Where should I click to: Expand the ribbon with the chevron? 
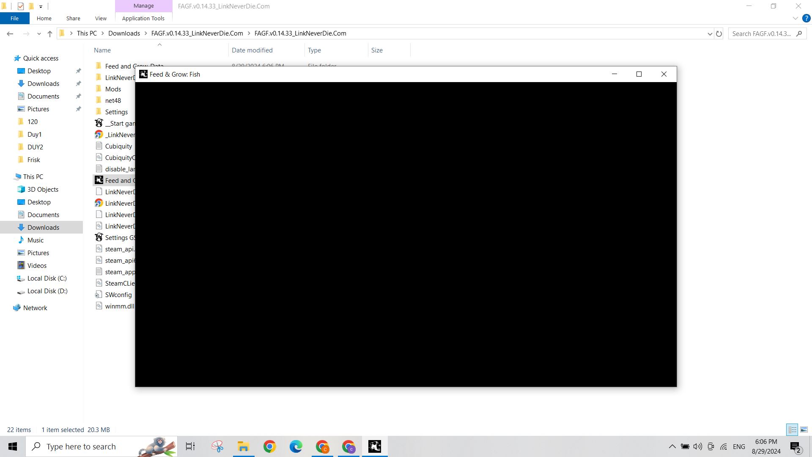(x=795, y=18)
